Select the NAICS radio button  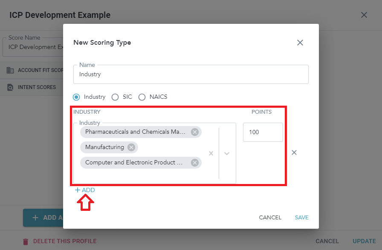click(x=142, y=97)
